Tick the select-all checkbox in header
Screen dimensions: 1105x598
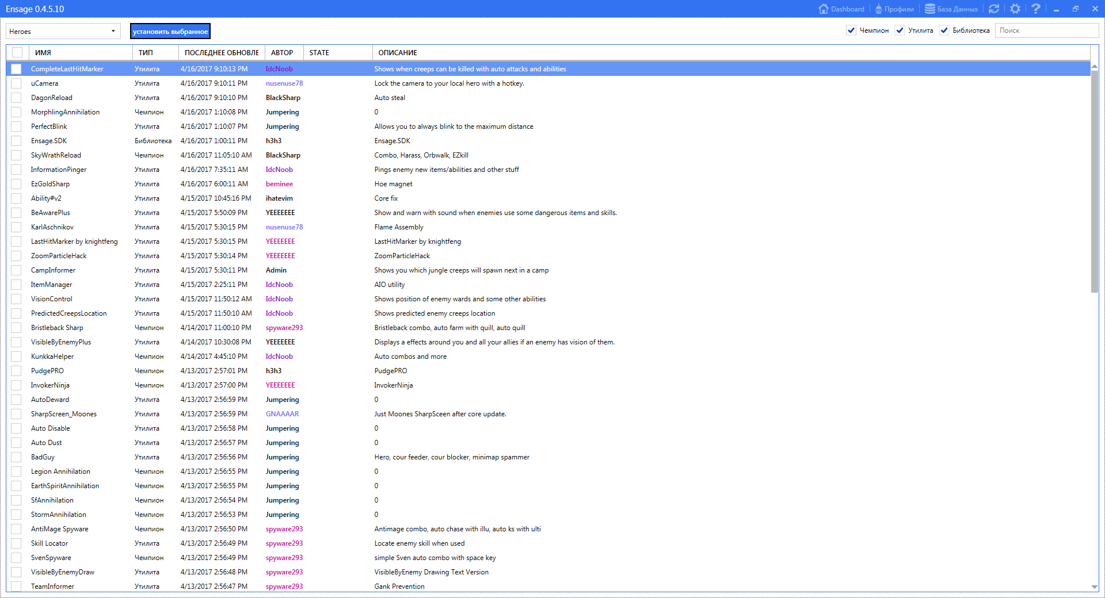[x=17, y=52]
